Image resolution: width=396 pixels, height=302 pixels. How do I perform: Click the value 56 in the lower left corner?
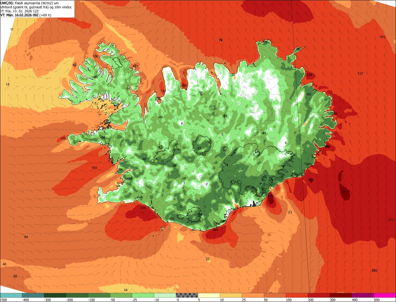coord(15,276)
